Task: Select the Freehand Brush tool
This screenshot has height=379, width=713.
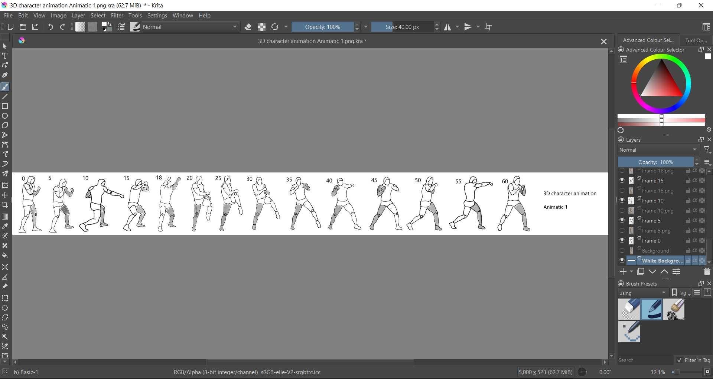Action: [x=5, y=87]
